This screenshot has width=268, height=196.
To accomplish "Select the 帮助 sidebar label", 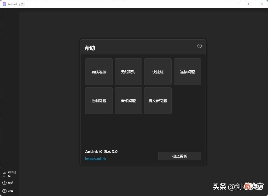I will click(x=11, y=183).
